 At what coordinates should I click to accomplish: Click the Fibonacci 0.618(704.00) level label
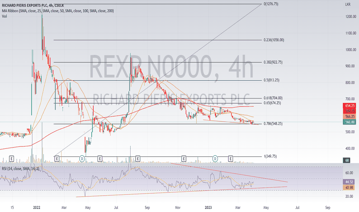(273, 98)
